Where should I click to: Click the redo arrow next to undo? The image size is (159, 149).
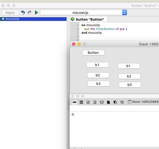pyautogui.click(x=29, y=13)
